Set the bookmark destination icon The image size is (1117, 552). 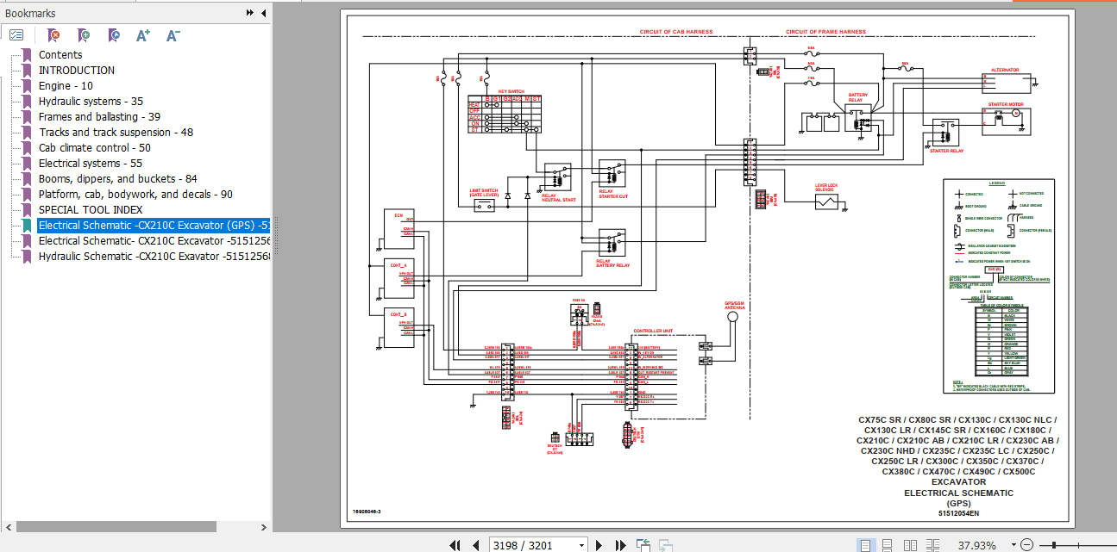click(114, 35)
